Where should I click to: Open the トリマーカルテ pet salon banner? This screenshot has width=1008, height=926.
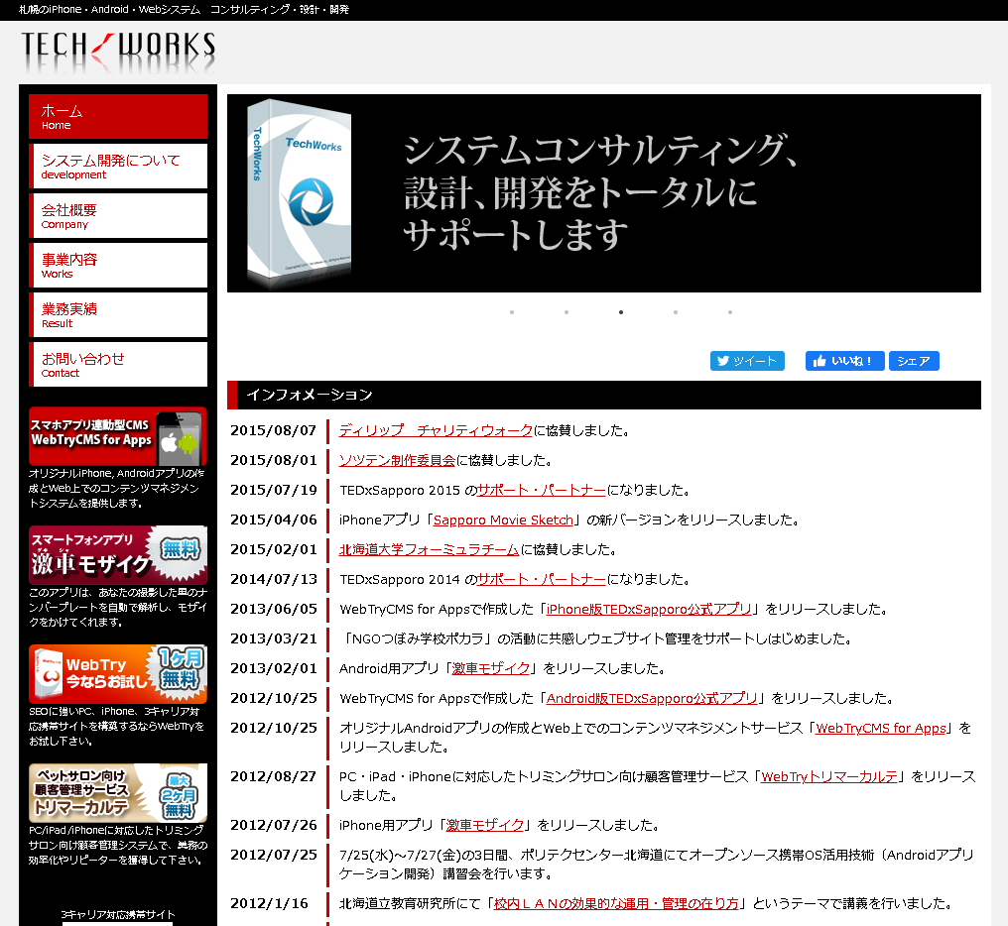[118, 793]
